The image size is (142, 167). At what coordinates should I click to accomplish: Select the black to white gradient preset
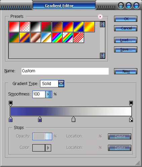[x=35, y=27]
